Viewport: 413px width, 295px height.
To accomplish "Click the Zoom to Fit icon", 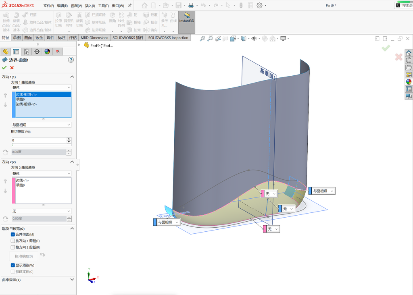I will pos(202,39).
